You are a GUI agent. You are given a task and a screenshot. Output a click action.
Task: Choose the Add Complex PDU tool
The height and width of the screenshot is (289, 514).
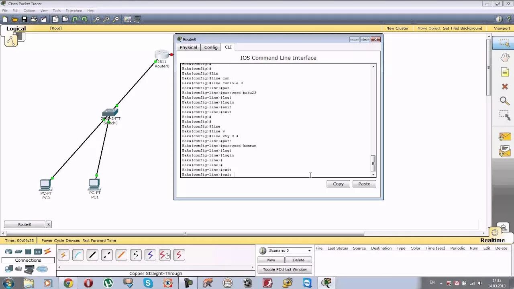[x=505, y=151]
